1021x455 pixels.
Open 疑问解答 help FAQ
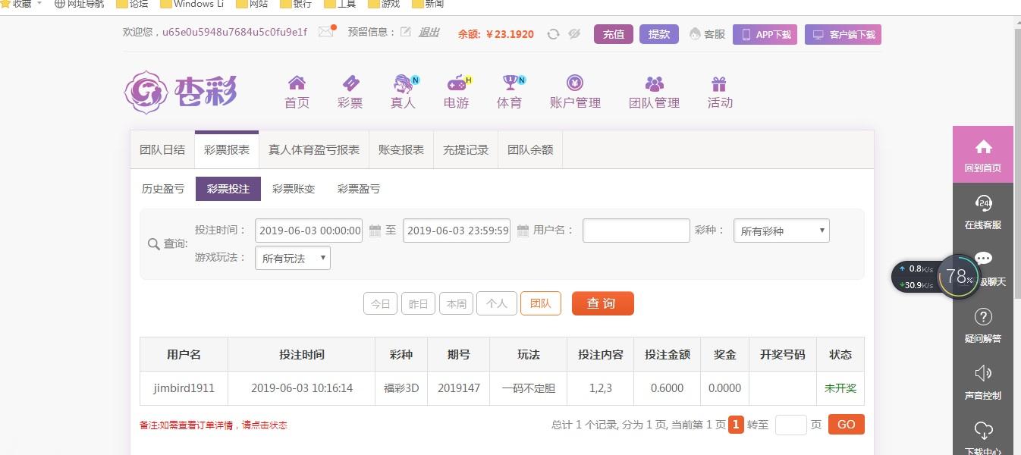(983, 325)
